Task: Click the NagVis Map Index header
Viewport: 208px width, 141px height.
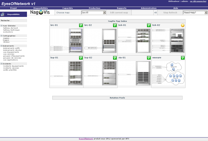Action: point(117,21)
